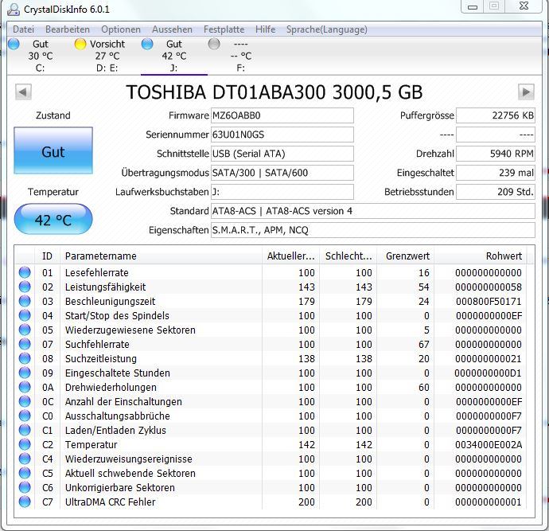This screenshot has width=549, height=531.
Task: Go to previous disk with left arrow
Action: coord(23,92)
